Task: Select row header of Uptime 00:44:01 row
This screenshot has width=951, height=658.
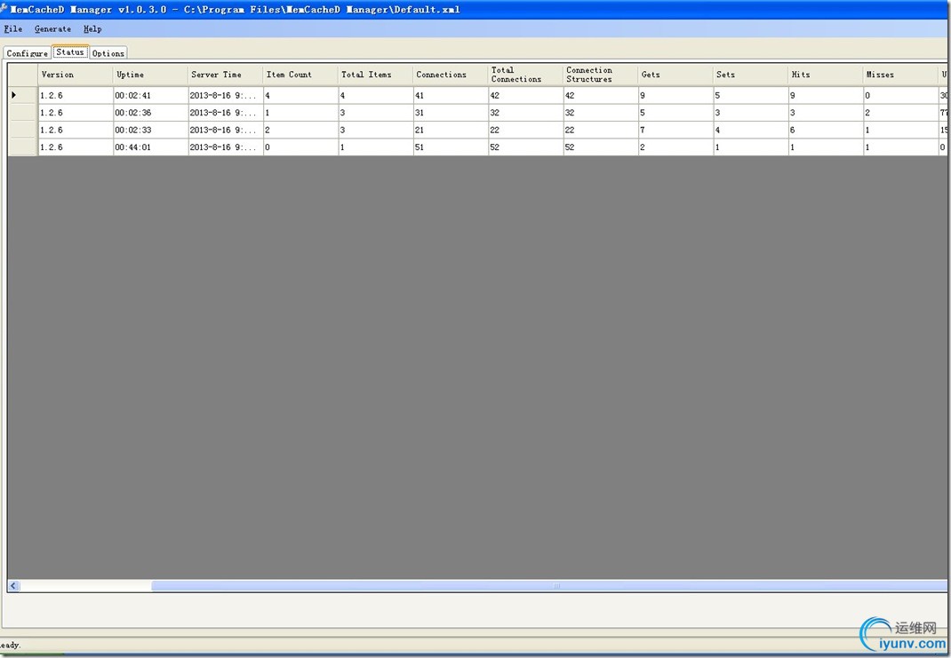Action: 22,147
